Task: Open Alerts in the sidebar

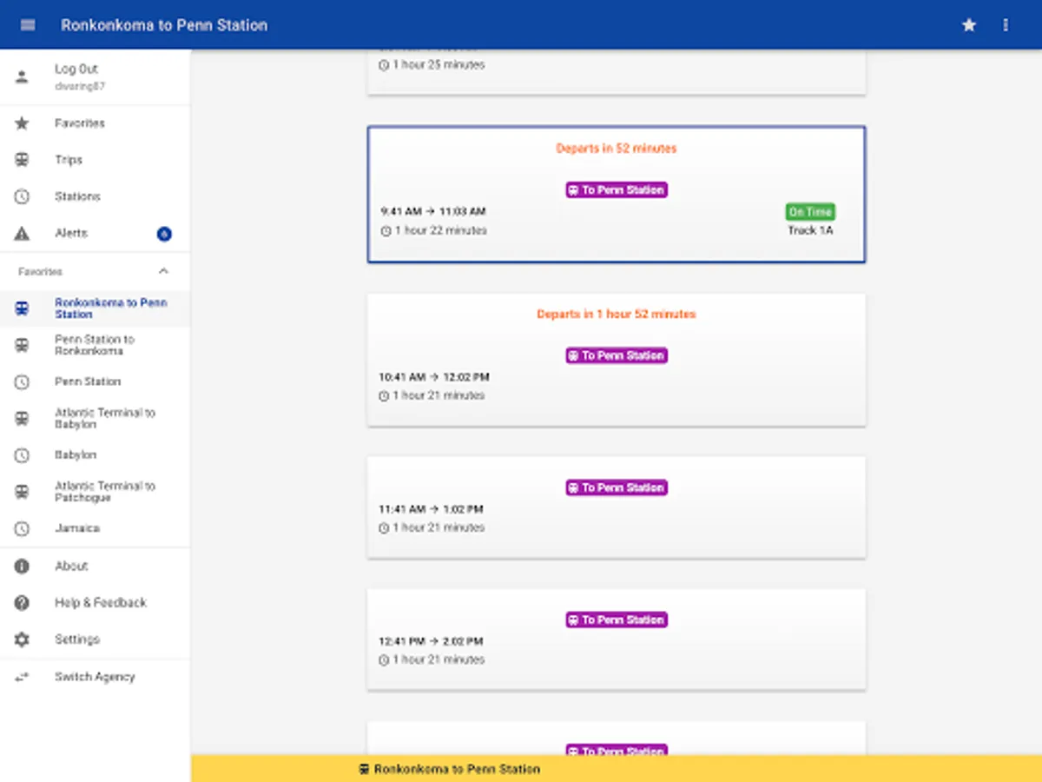Action: (x=95, y=233)
